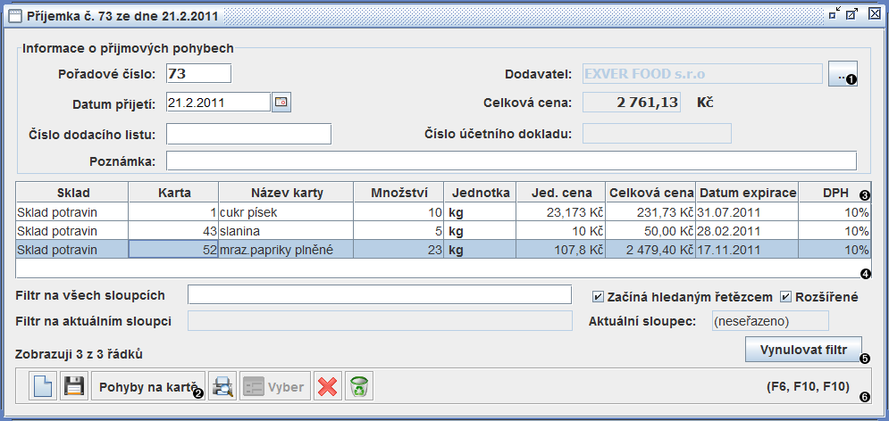Sort table by Název karty column header
The width and height of the screenshot is (889, 421).
286,193
